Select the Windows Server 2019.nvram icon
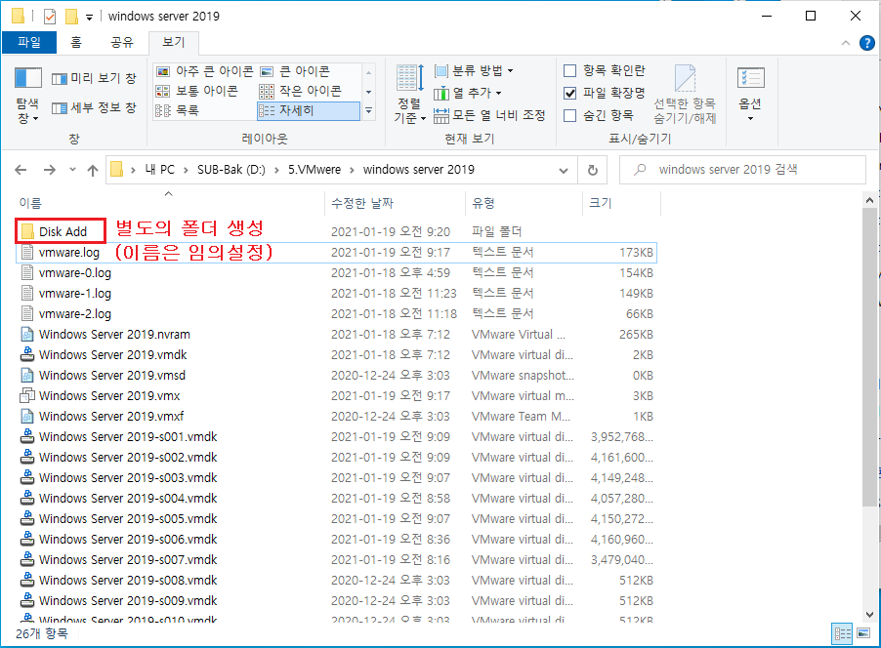Image resolution: width=881 pixels, height=648 pixels. pos(26,334)
